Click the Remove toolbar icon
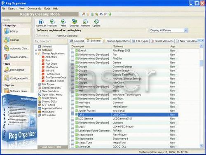The width and height of the screenshot is (206, 155). click(85, 22)
